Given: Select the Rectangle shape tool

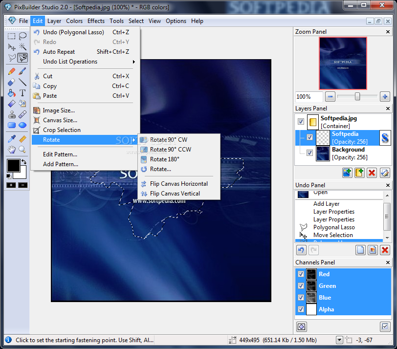Looking at the screenshot, I should tap(11, 125).
